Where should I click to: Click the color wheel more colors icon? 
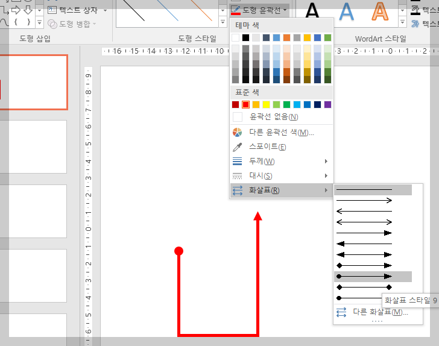point(237,132)
